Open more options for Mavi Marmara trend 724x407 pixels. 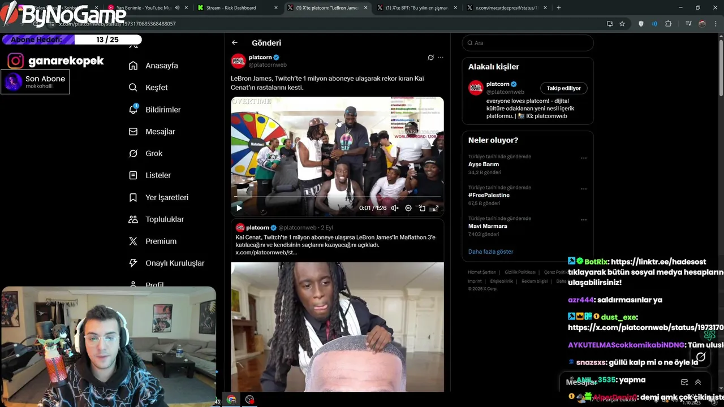pyautogui.click(x=584, y=220)
